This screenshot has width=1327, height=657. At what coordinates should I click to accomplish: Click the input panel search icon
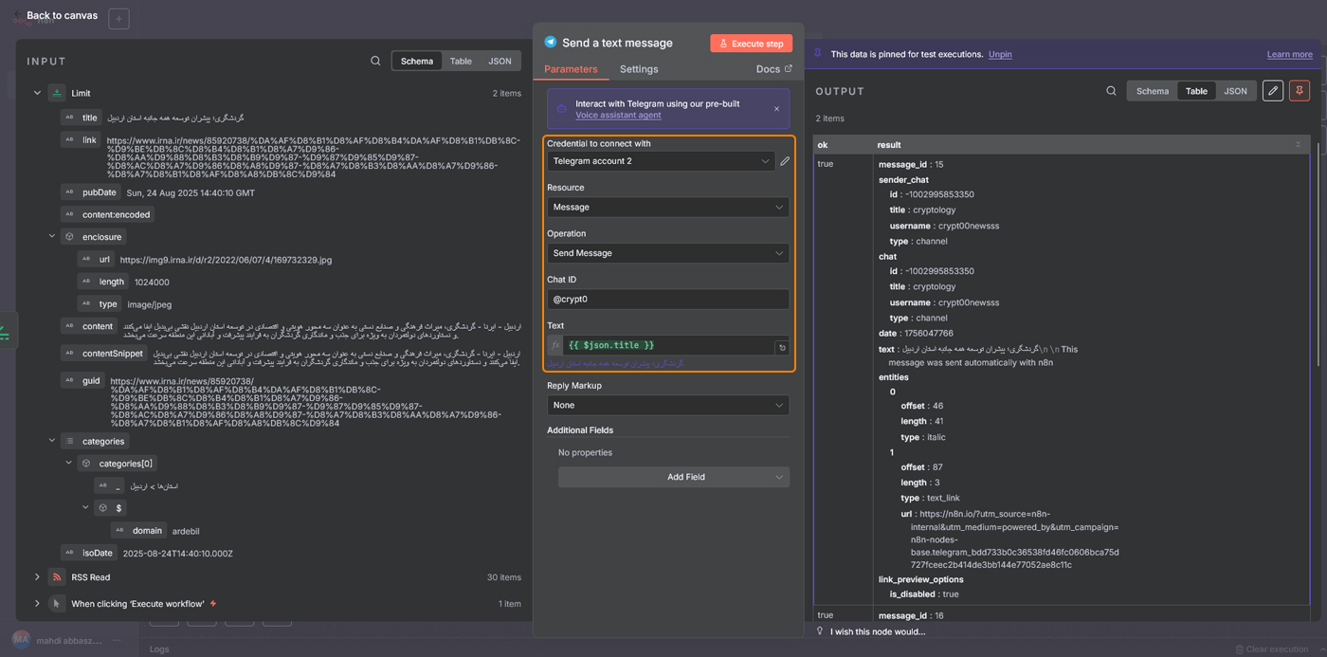[x=376, y=61]
